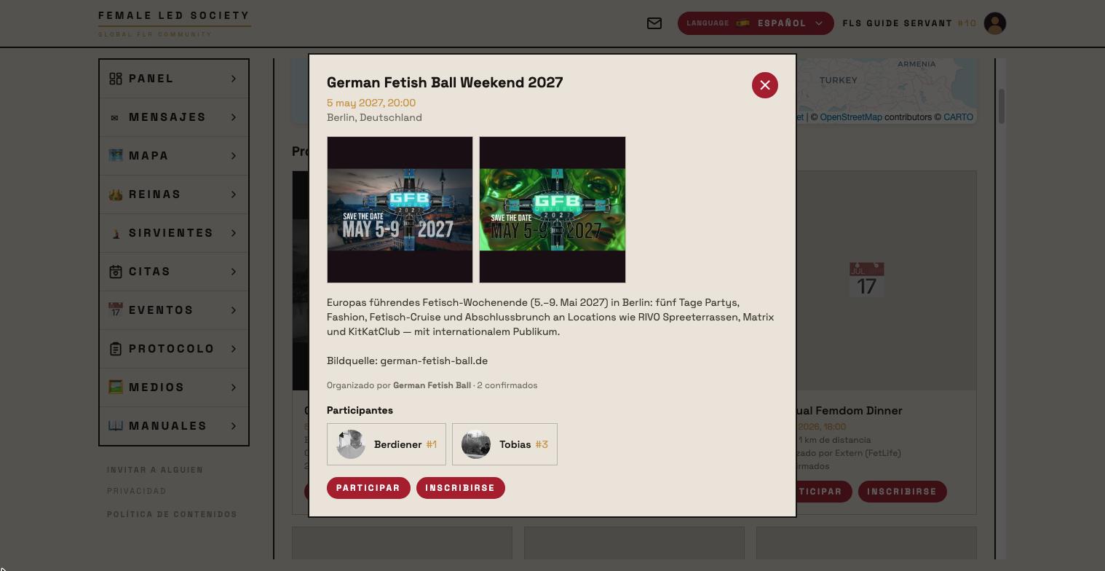The width and height of the screenshot is (1105, 571).
Task: Close the German Fetish Ball event dialog
Action: pos(765,85)
